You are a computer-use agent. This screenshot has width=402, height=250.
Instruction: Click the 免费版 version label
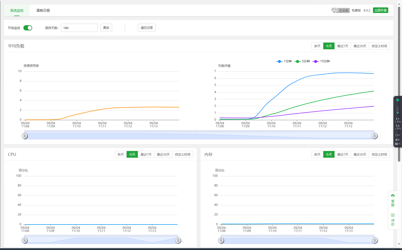[356, 10]
